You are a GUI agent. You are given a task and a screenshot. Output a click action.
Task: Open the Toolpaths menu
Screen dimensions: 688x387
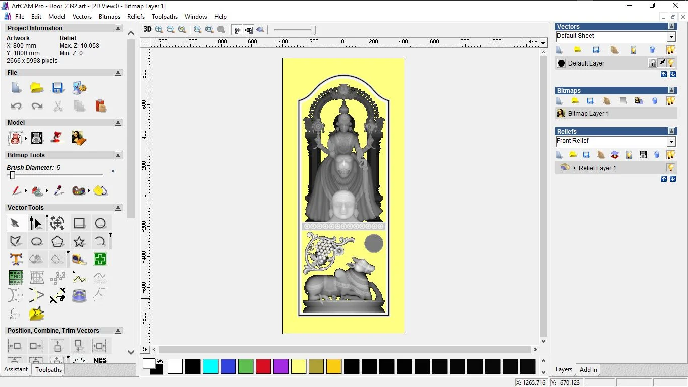165,17
